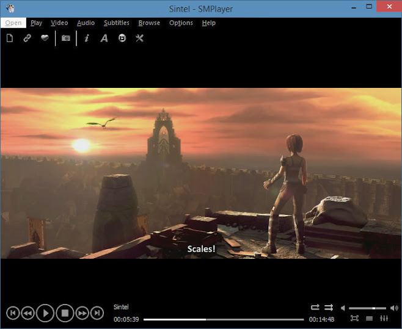Click the seek progress bar
The width and height of the screenshot is (402, 329).
pos(224,319)
